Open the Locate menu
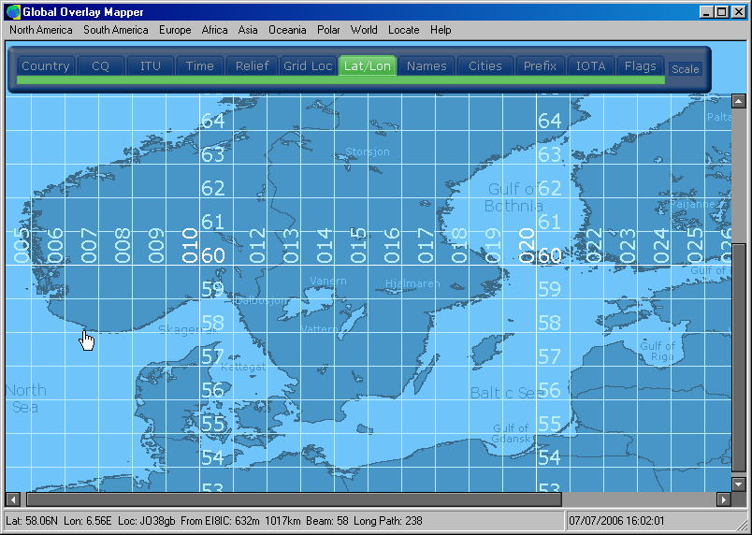This screenshot has width=752, height=535. (404, 30)
